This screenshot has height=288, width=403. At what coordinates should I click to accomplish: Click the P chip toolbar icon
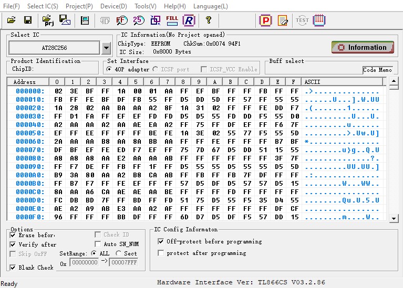[x=266, y=20]
